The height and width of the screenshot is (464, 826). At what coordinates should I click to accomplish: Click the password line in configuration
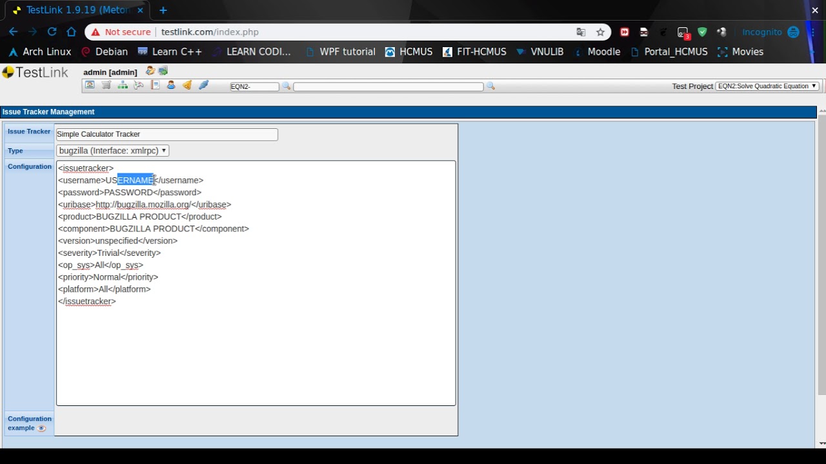coord(130,192)
